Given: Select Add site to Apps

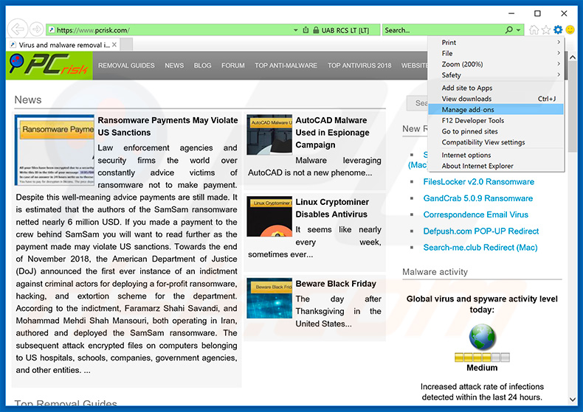Looking at the screenshot, I should tap(496, 88).
